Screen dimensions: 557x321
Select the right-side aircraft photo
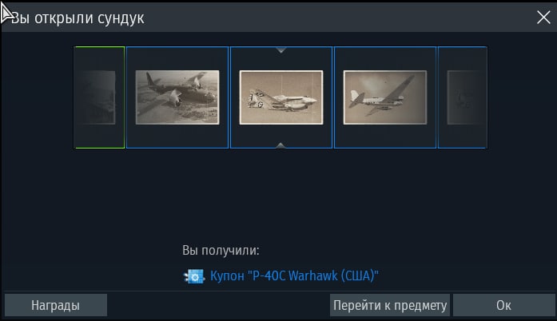tap(385, 97)
